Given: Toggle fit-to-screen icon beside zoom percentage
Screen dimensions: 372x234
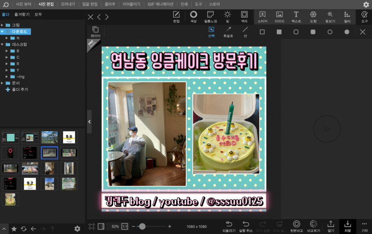Looking at the screenshot, I should tap(101, 226).
